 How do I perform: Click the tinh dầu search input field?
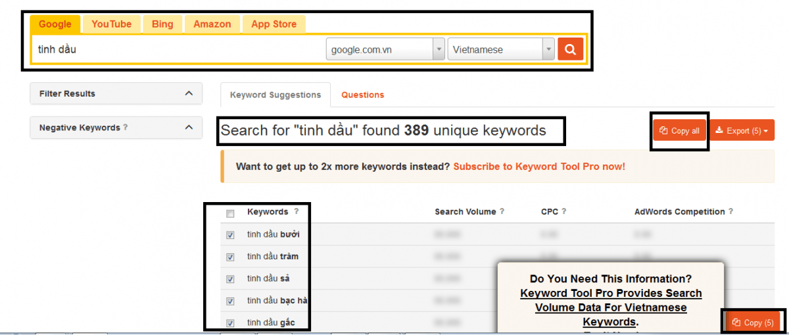[179, 49]
